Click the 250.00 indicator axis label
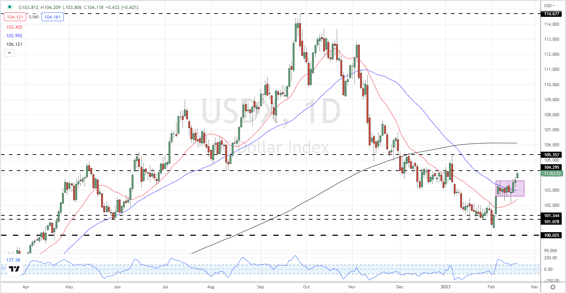566x293 pixels. click(x=551, y=258)
